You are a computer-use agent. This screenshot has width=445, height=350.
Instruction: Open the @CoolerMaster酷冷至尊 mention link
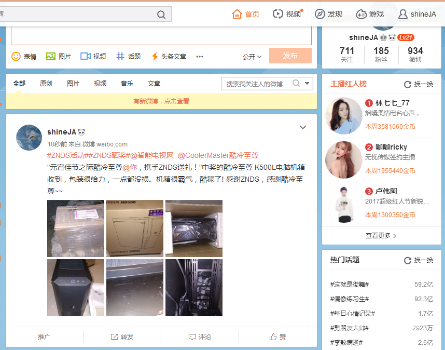coord(218,155)
